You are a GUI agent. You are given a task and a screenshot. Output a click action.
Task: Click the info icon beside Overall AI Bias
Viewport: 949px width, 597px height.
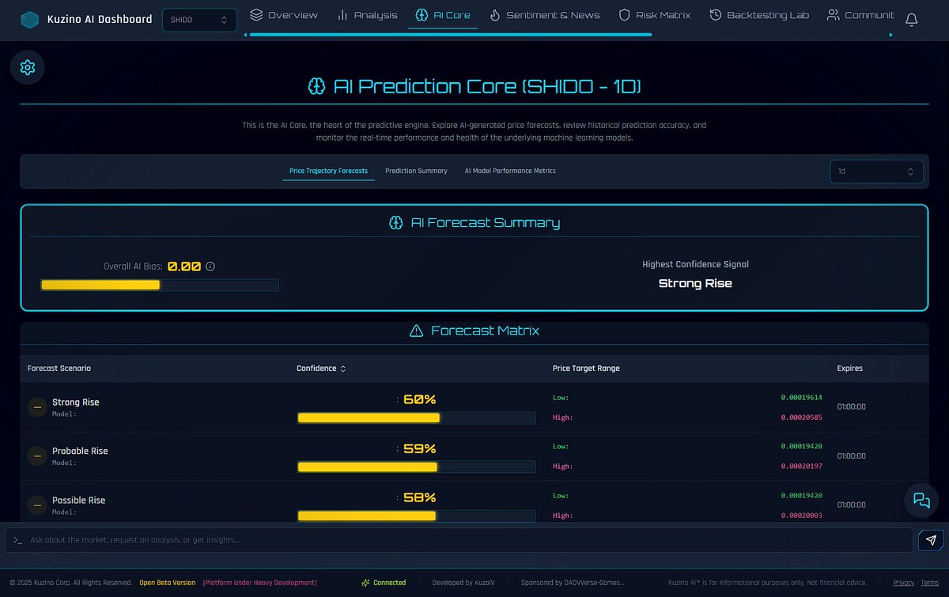pos(210,266)
